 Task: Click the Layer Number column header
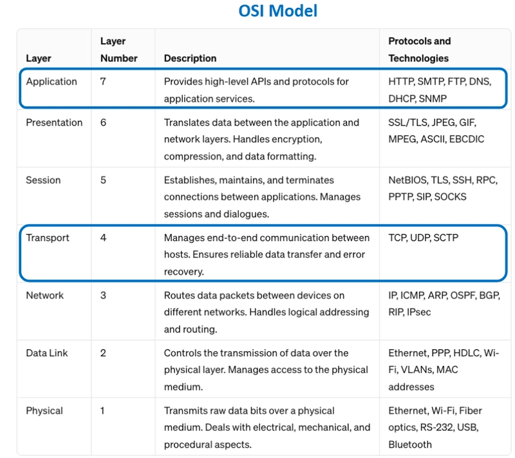(x=119, y=50)
